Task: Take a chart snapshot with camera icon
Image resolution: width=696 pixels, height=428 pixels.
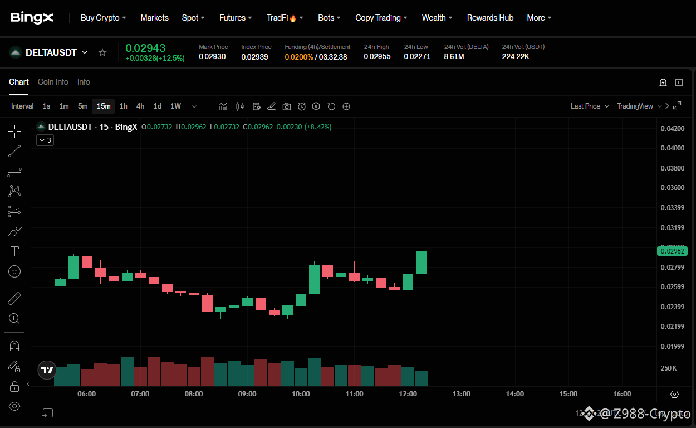Action: tap(287, 106)
